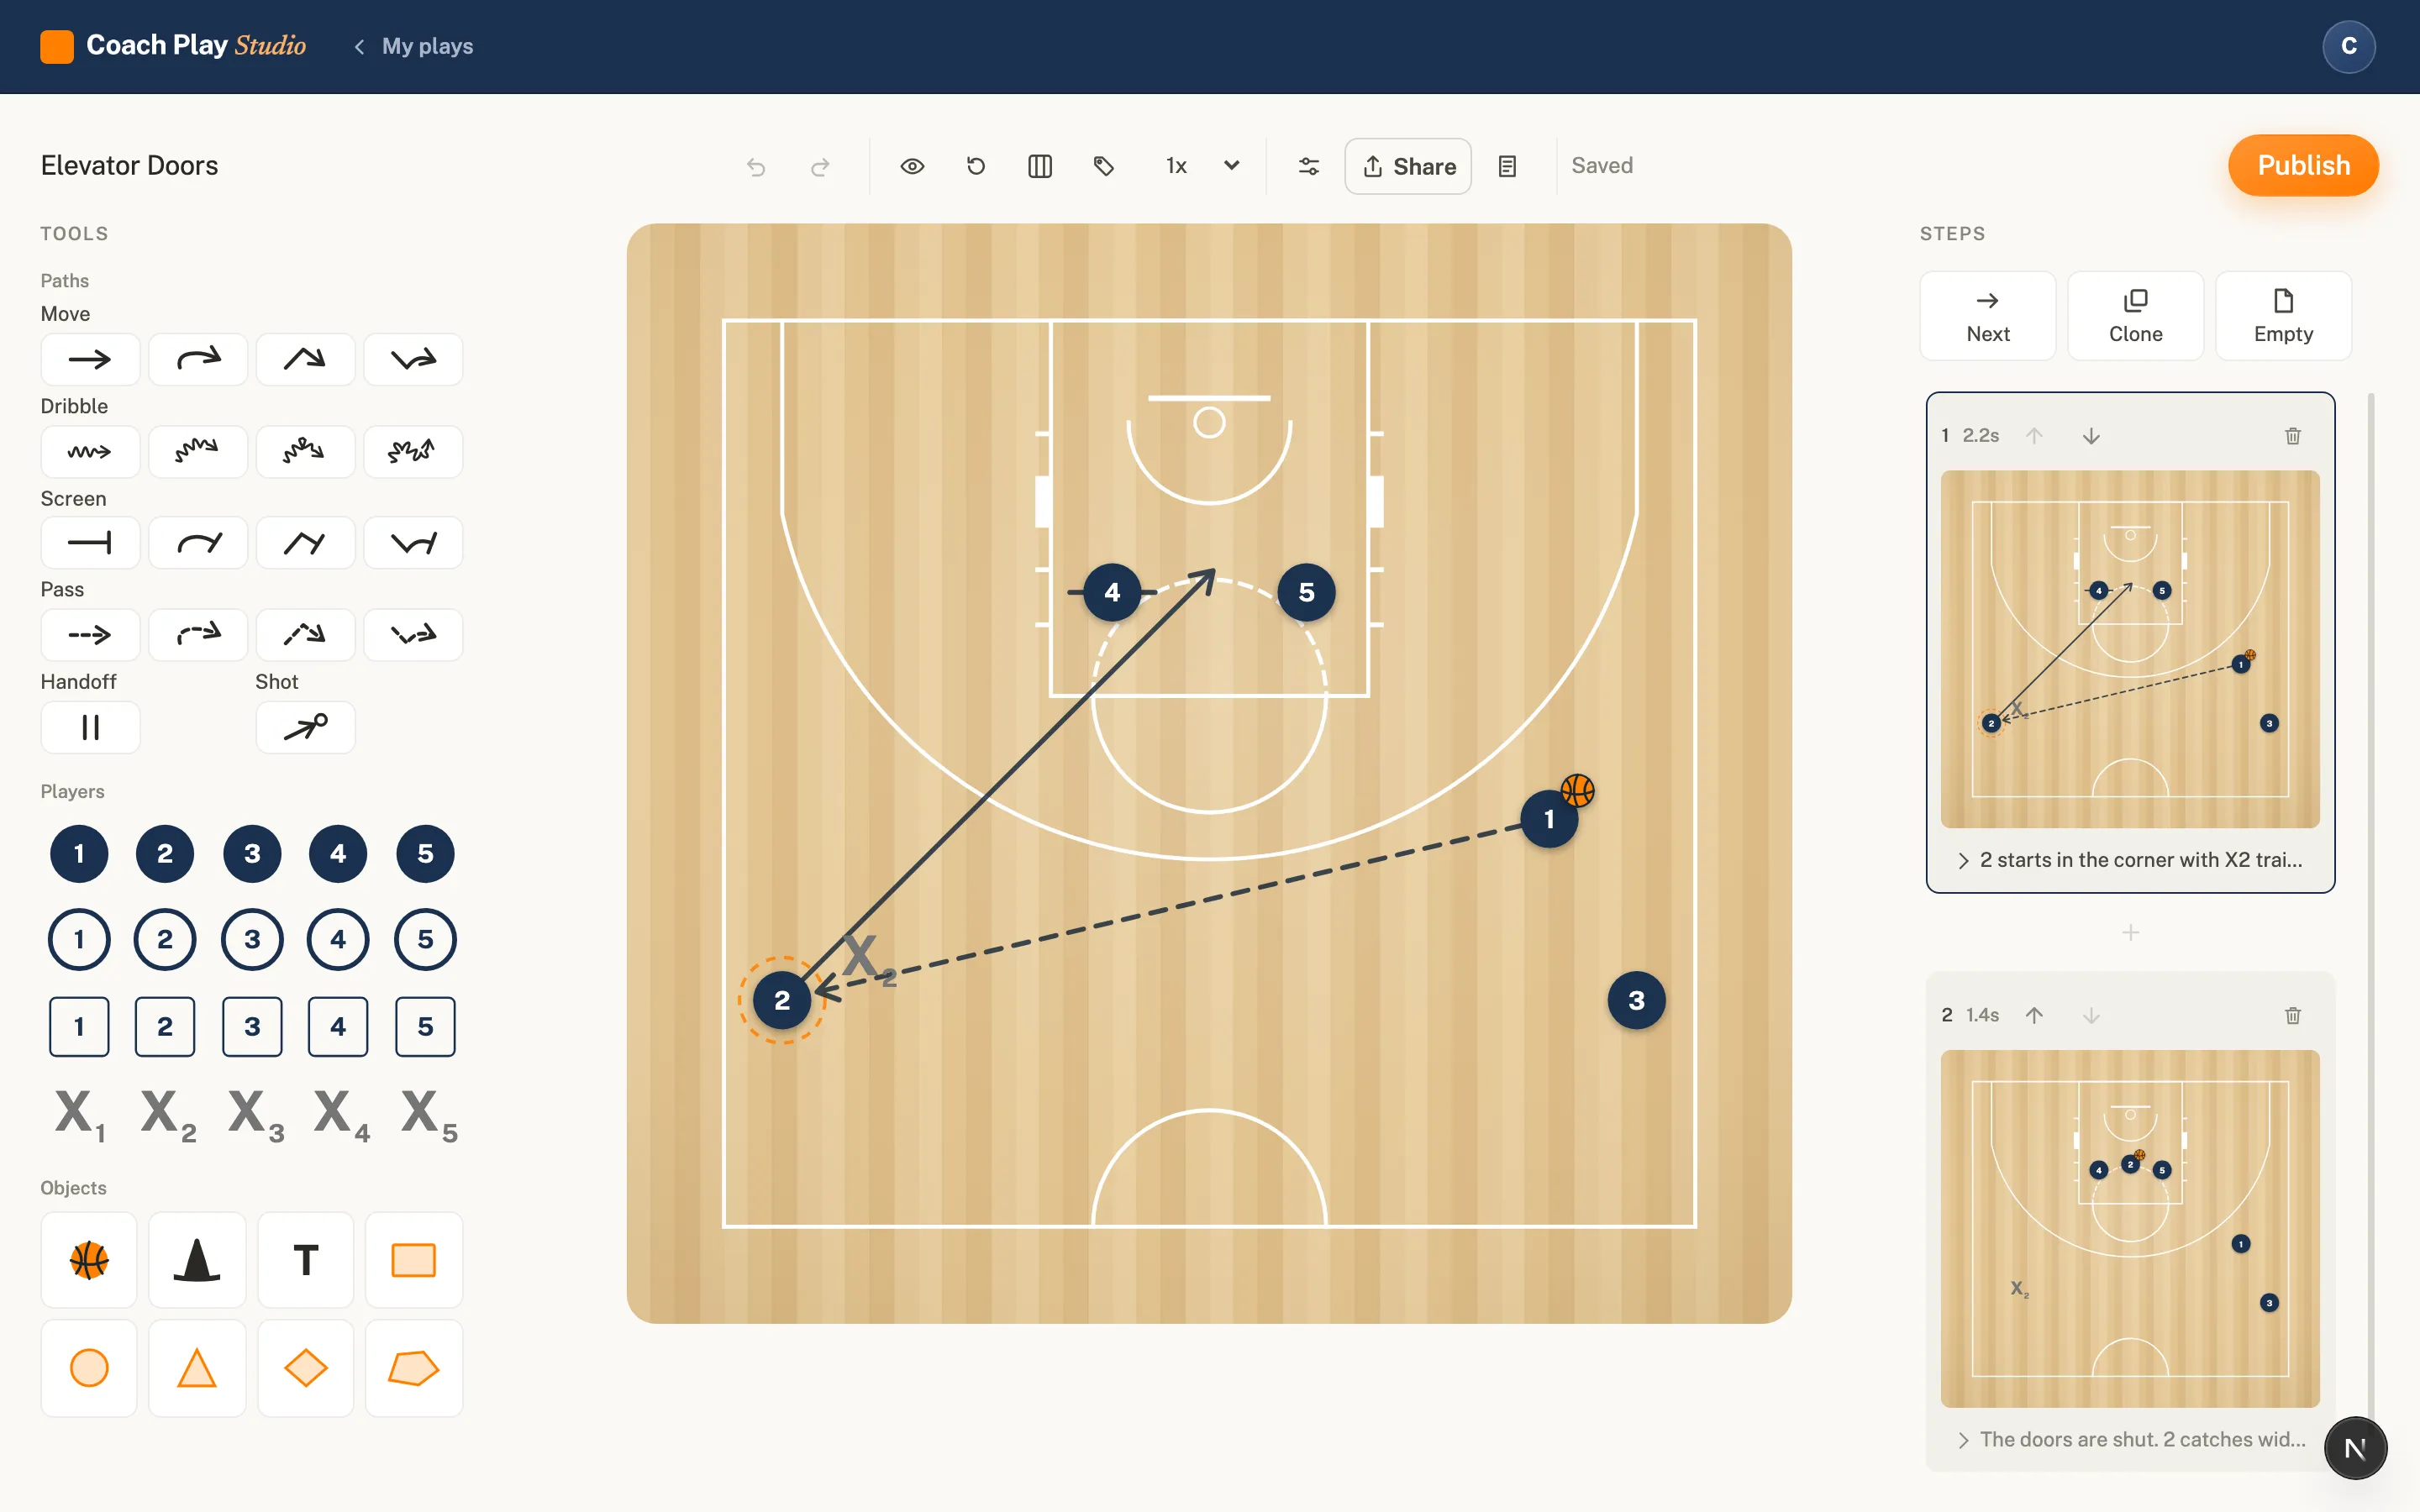Open the notes document icon
Screen dimensions: 2420x1512
[x=1508, y=166]
